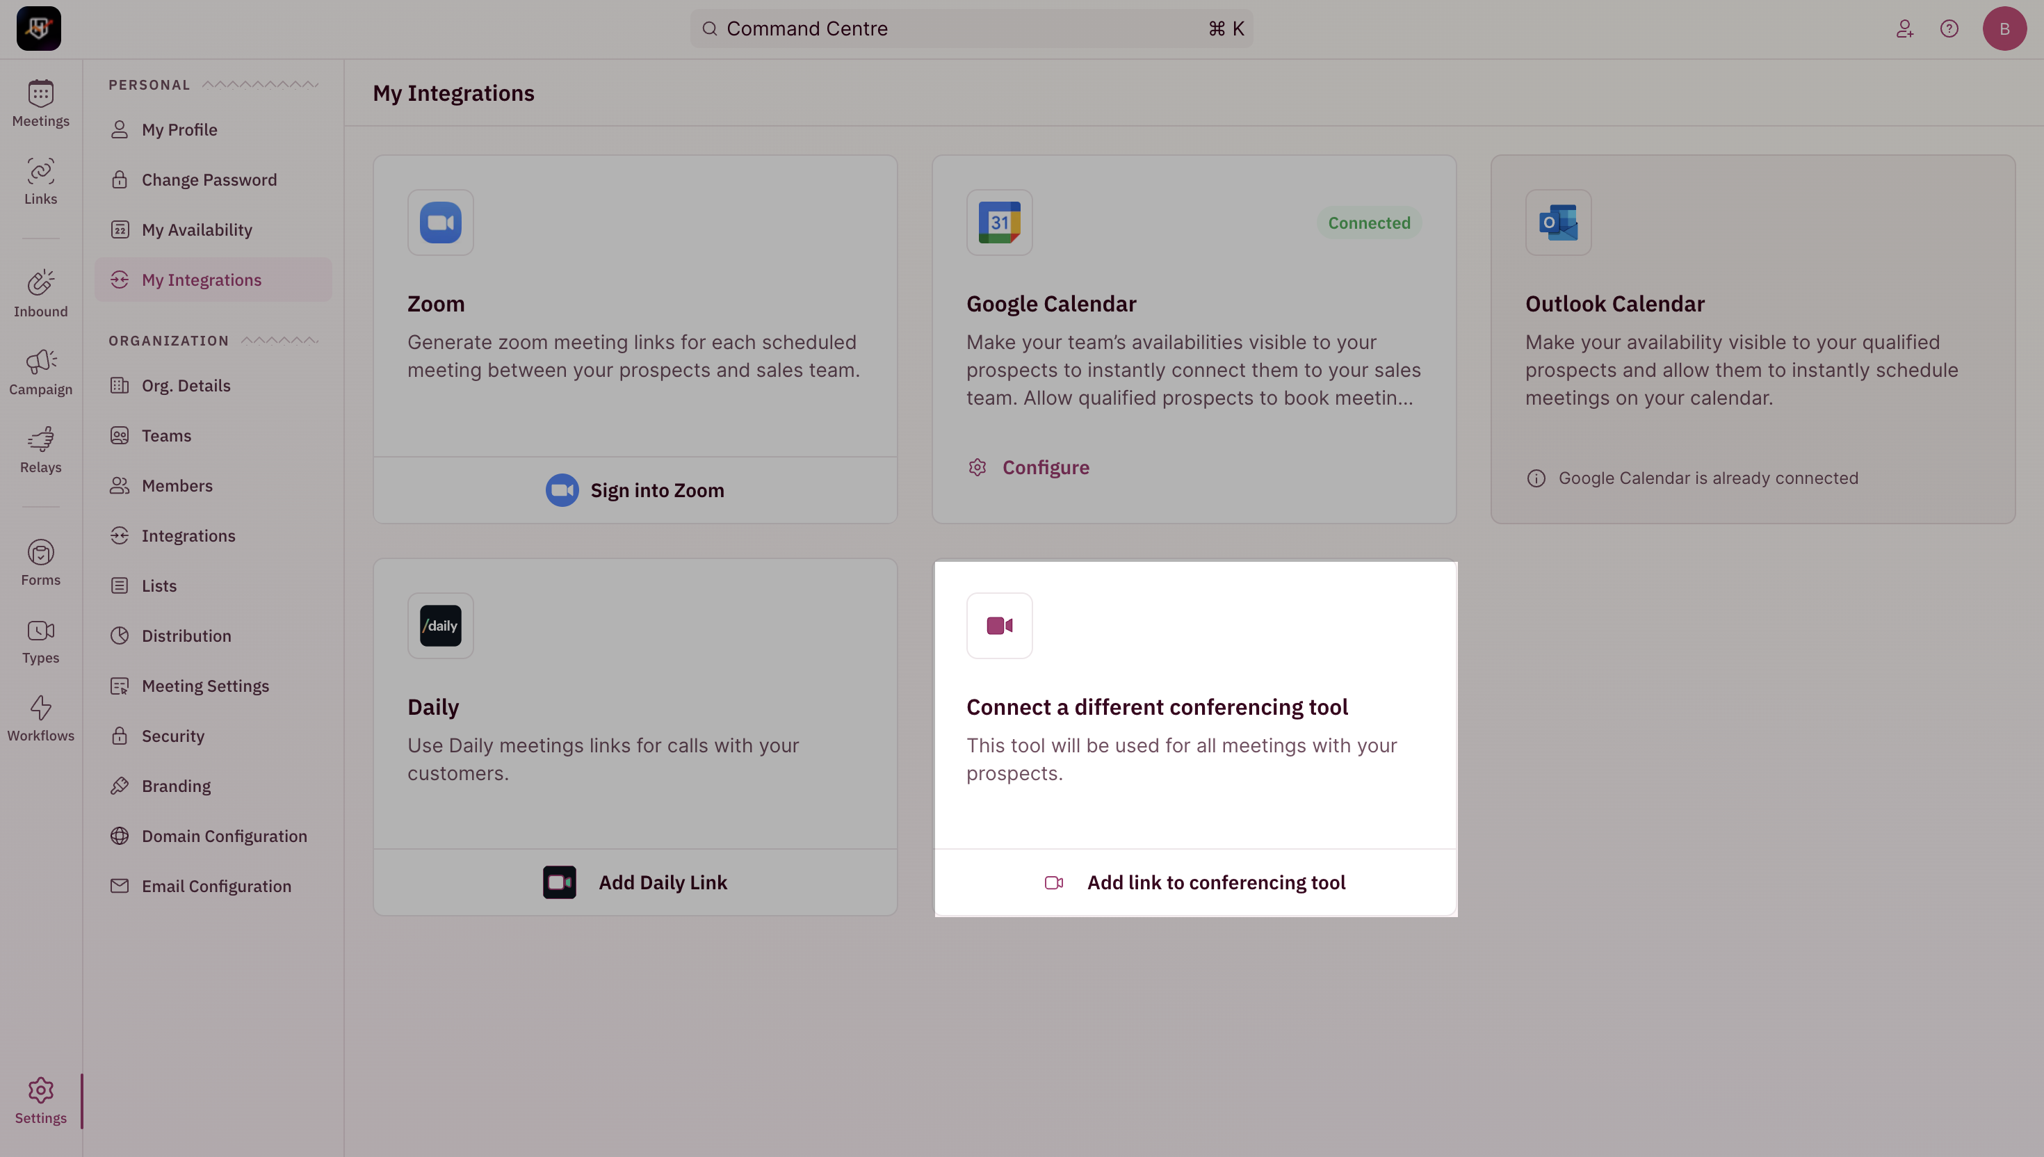Click the My Integrations page heading
Image resolution: width=2044 pixels, height=1157 pixels.
click(453, 93)
